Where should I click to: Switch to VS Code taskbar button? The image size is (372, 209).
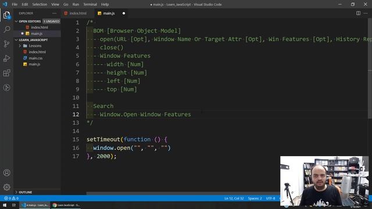click(x=35, y=205)
